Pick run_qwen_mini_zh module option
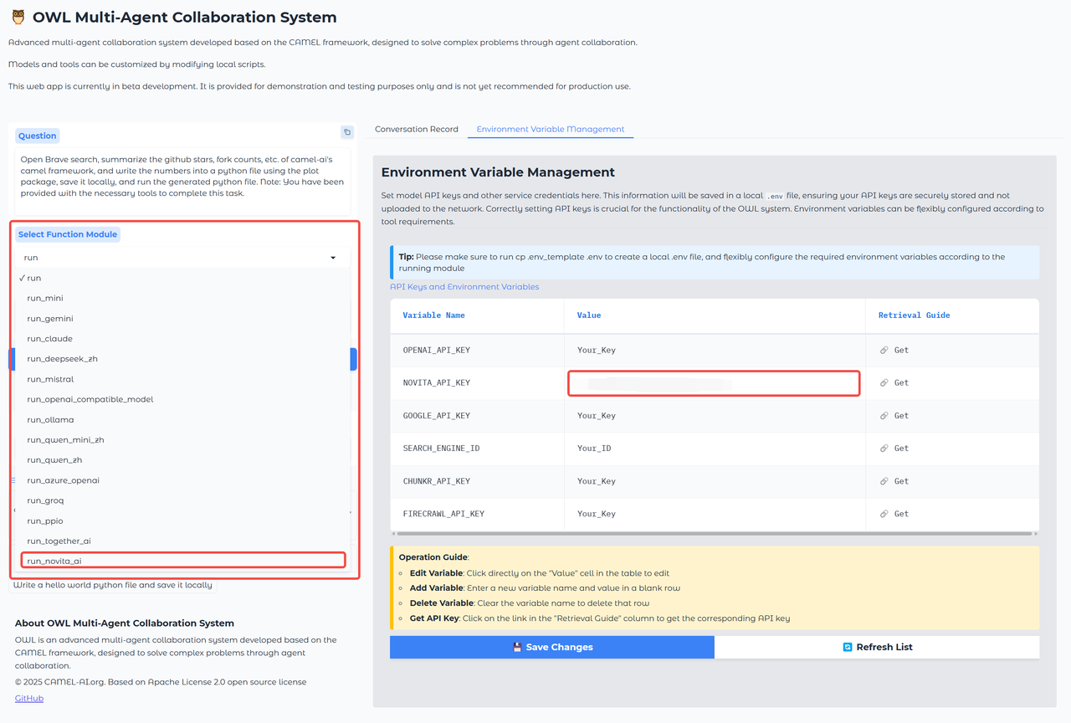This screenshot has width=1071, height=723. tap(182, 439)
